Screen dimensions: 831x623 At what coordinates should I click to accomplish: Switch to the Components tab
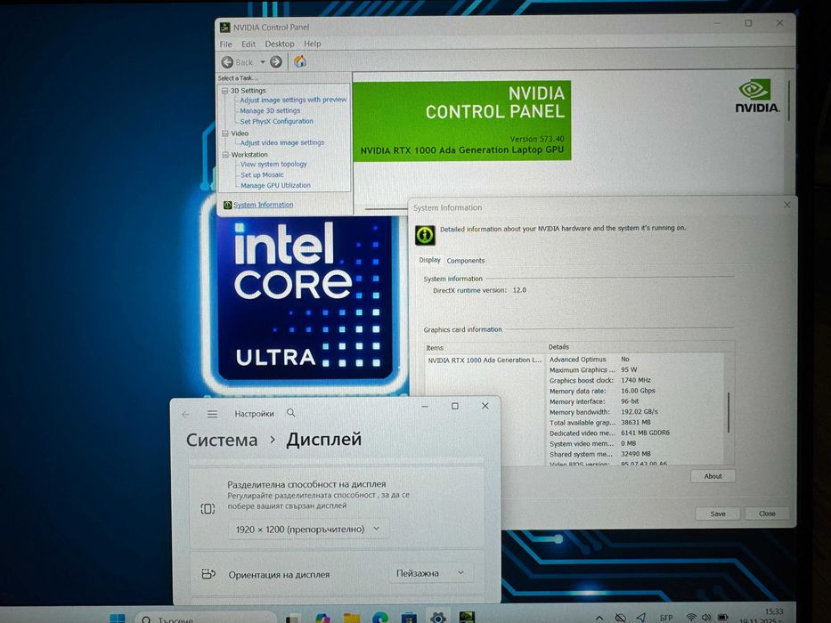click(x=465, y=261)
